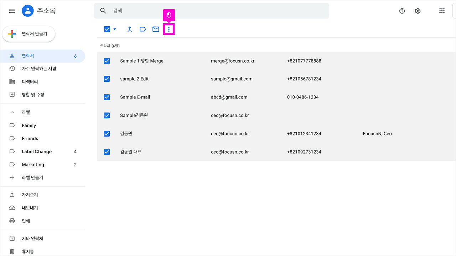Click the 검색 search field
The image size is (456, 256).
(x=212, y=11)
